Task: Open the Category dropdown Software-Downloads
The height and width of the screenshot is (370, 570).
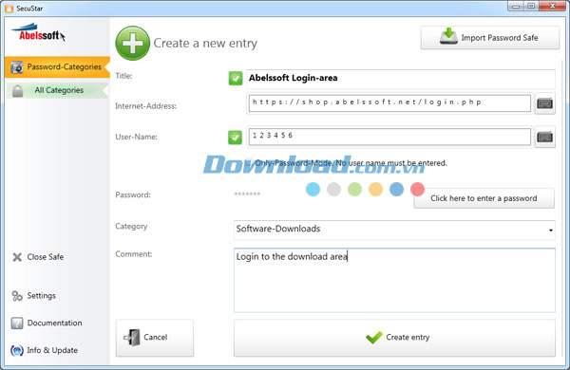Action: pyautogui.click(x=394, y=230)
